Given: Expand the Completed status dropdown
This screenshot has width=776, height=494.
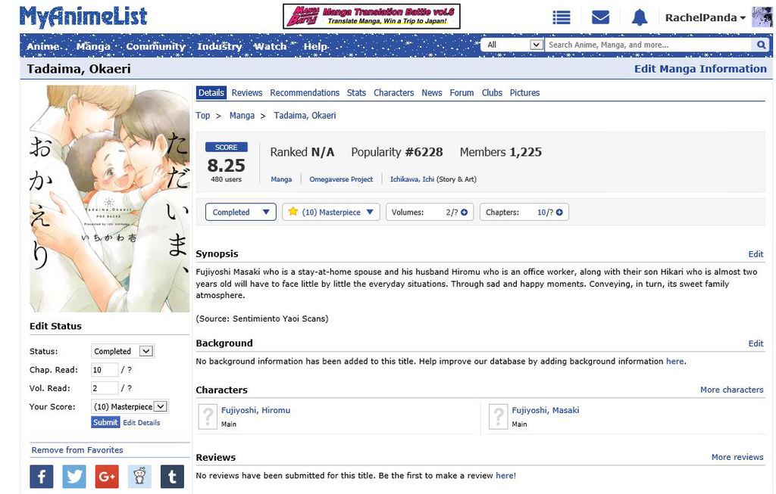Looking at the screenshot, I should [241, 213].
